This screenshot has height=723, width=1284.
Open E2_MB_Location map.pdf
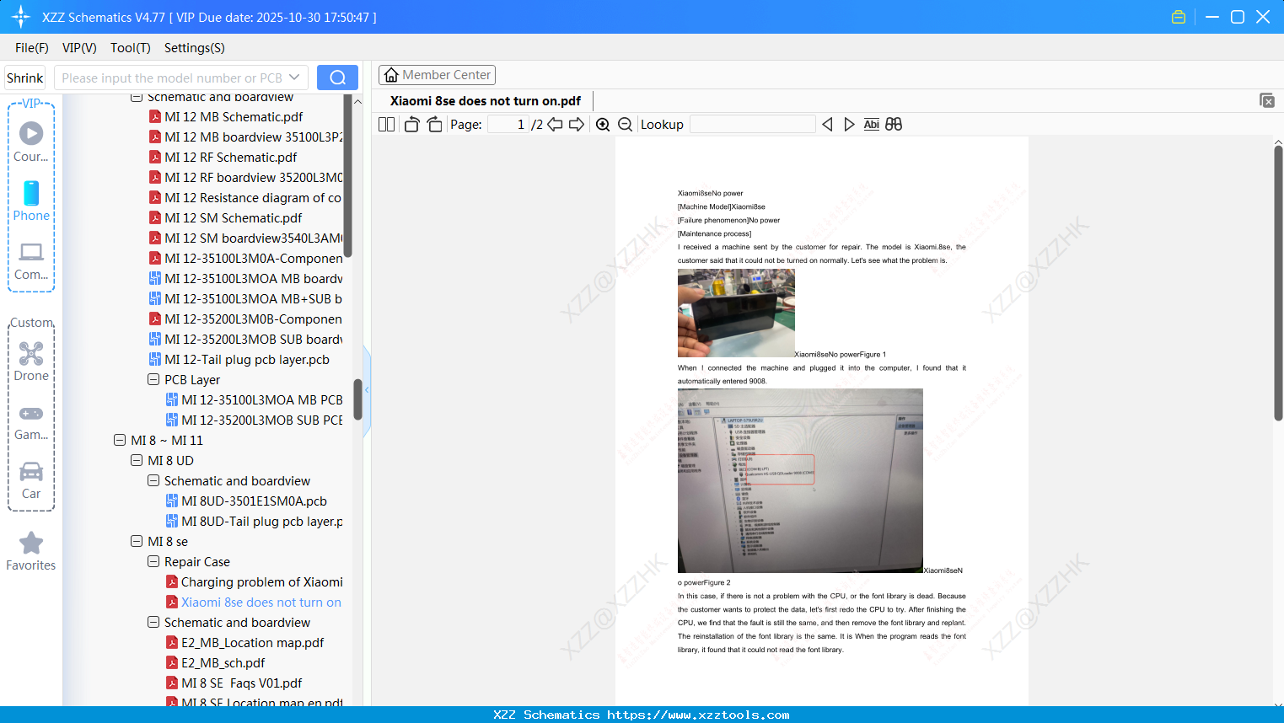252,643
